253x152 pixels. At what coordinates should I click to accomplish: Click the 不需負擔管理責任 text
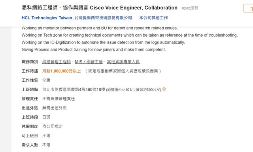click(59, 99)
